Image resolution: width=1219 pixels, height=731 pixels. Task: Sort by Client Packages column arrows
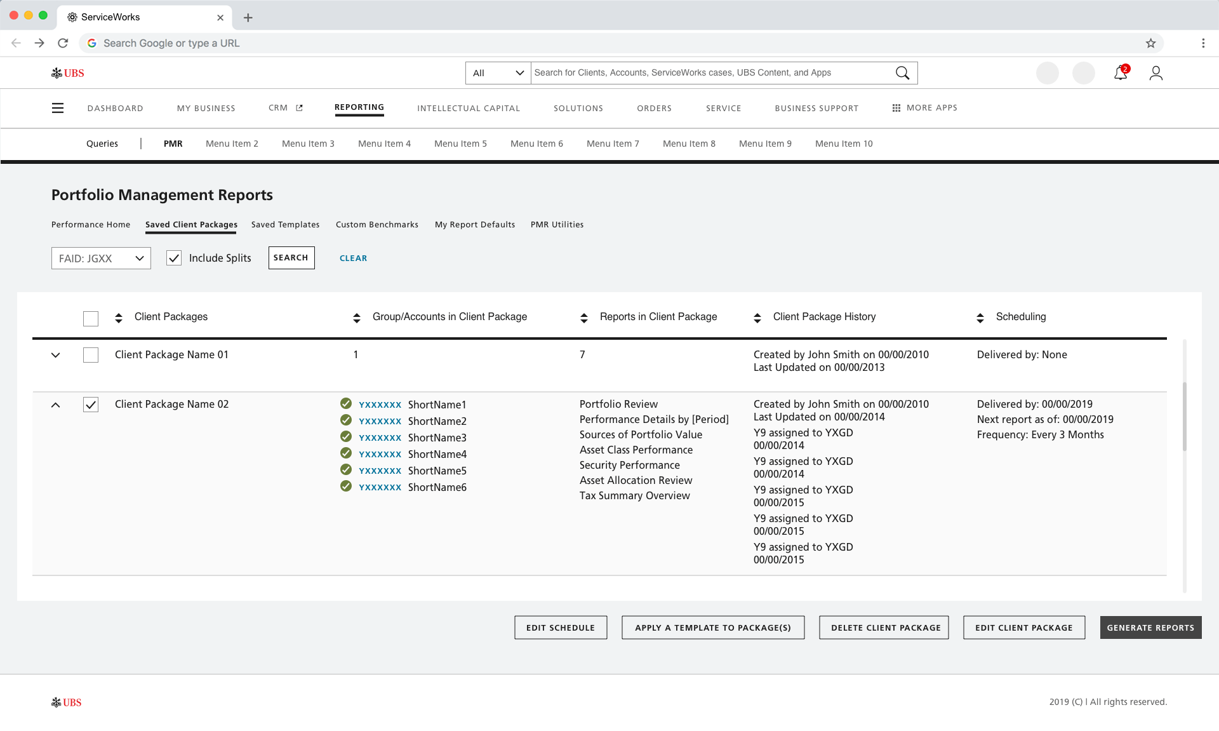tap(119, 318)
